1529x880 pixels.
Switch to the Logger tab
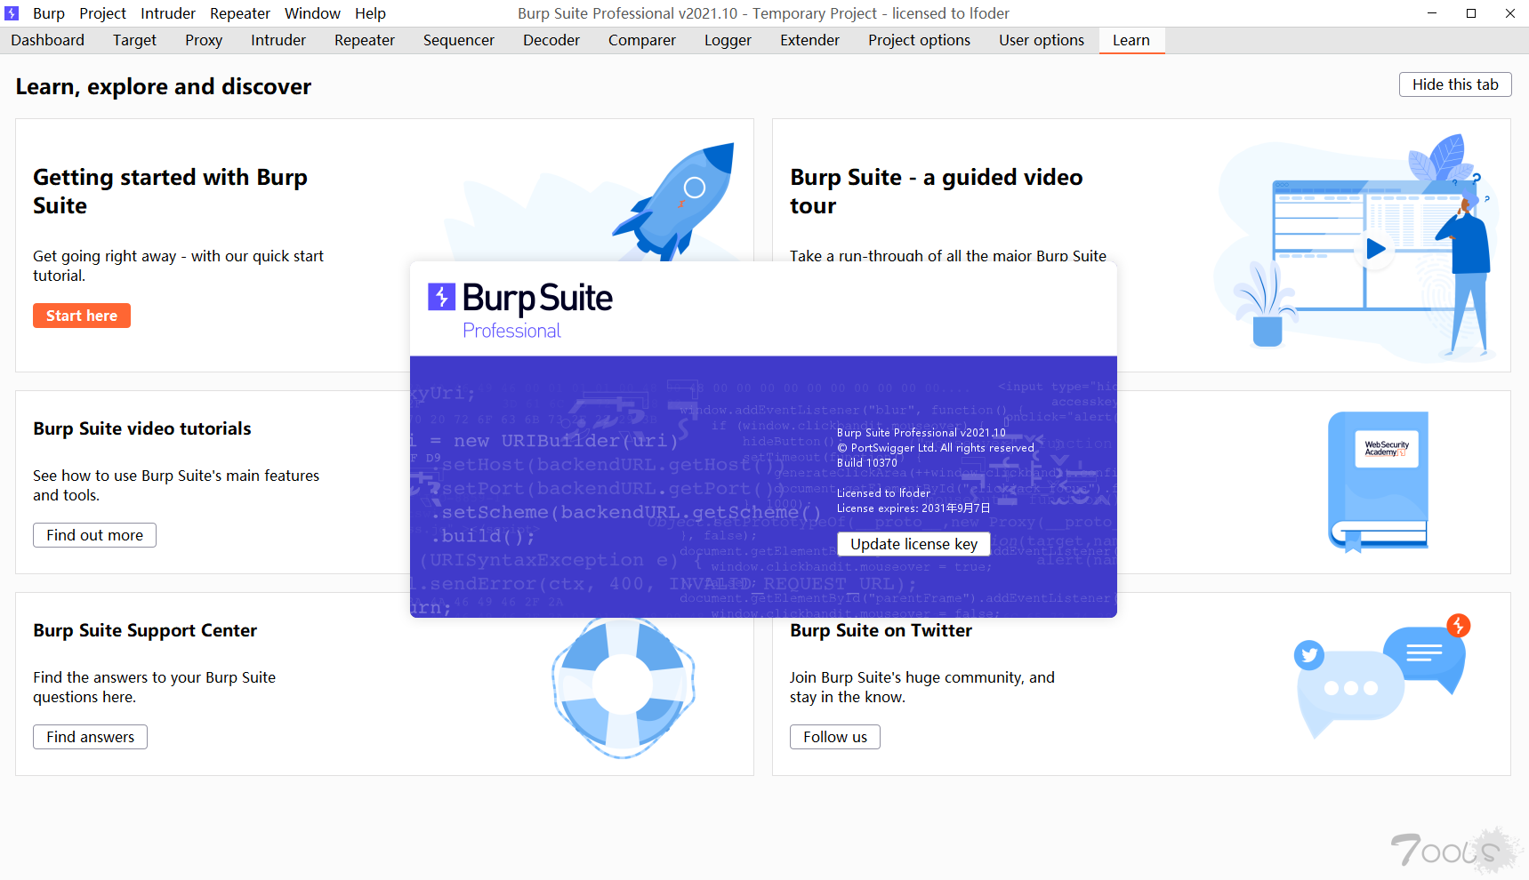pos(728,40)
